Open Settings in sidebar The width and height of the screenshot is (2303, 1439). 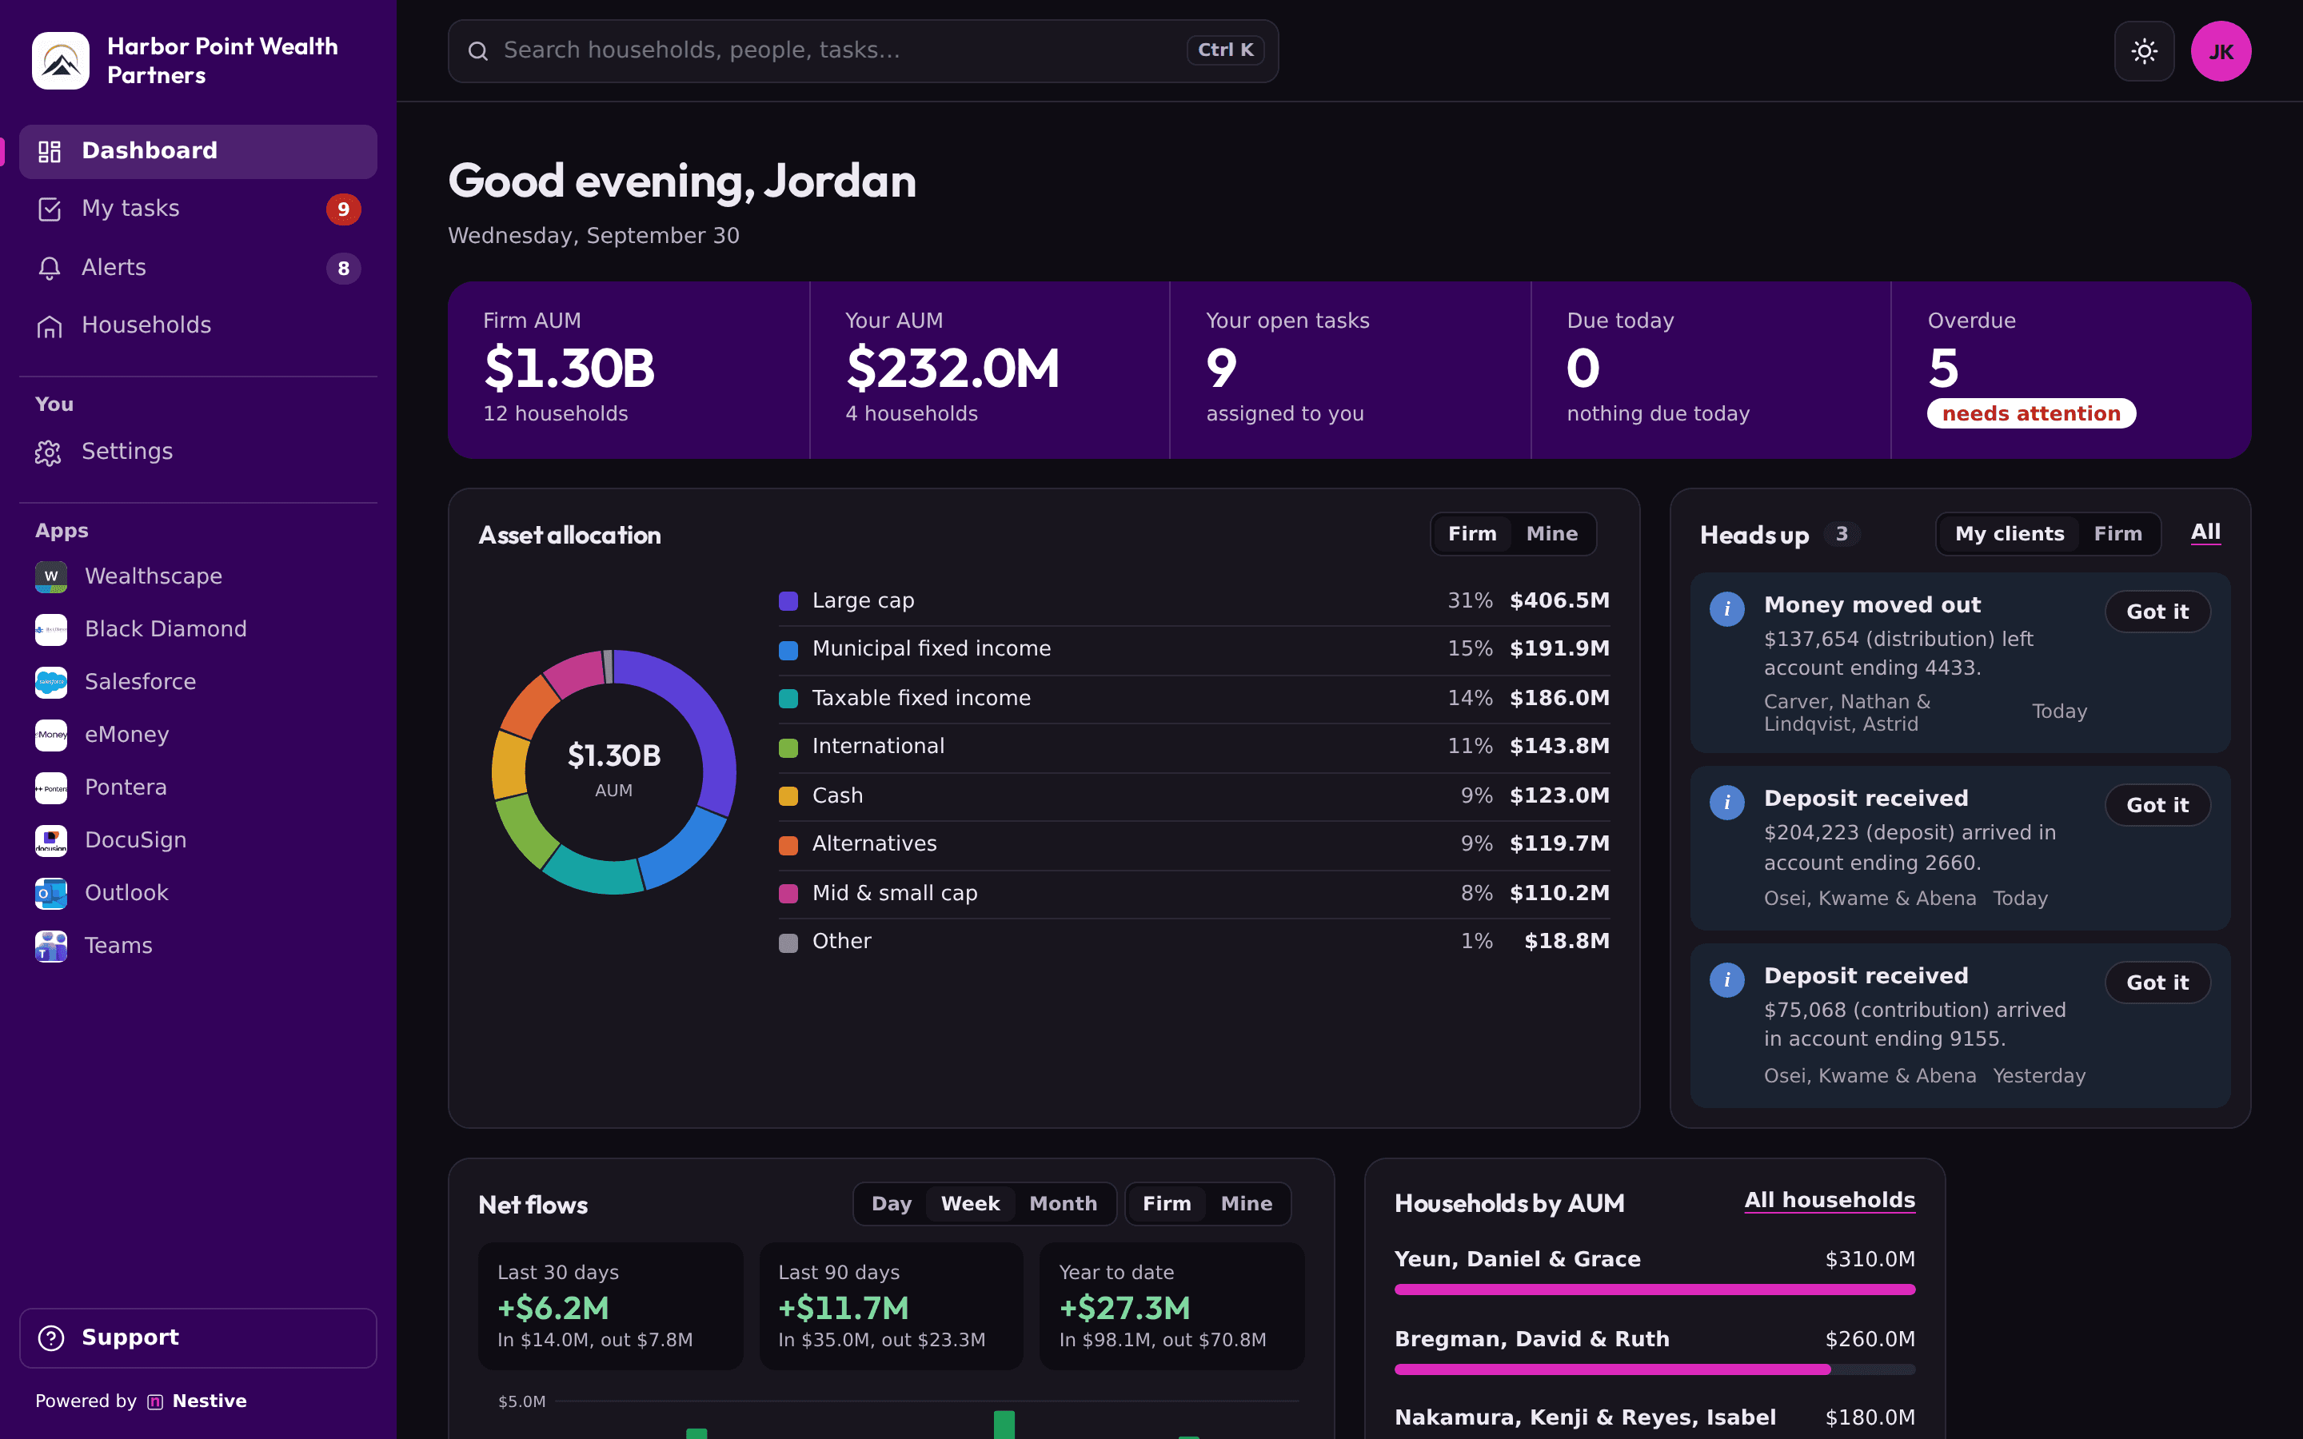(198, 452)
